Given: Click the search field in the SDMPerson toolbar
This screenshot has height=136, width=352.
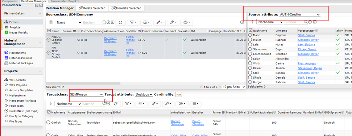Looking at the screenshot, I should click(92, 104).
